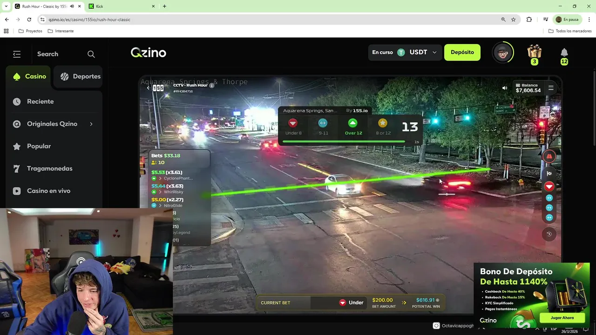Switch to the Casino tab

(x=29, y=76)
